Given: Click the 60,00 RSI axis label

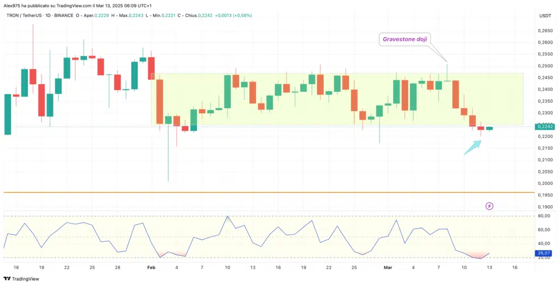Looking at the screenshot, I should pos(544,230).
